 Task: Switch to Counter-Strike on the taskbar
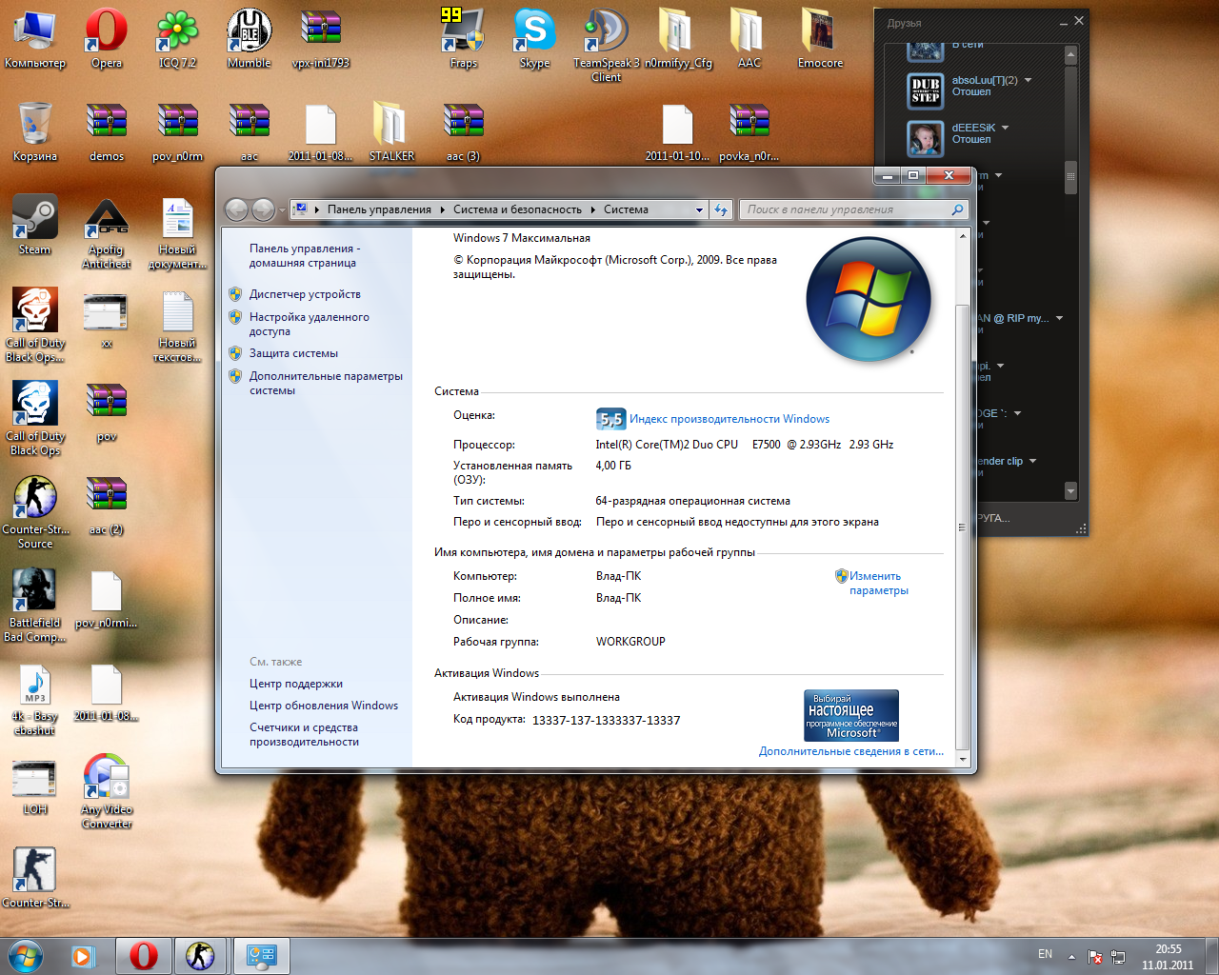point(201,955)
